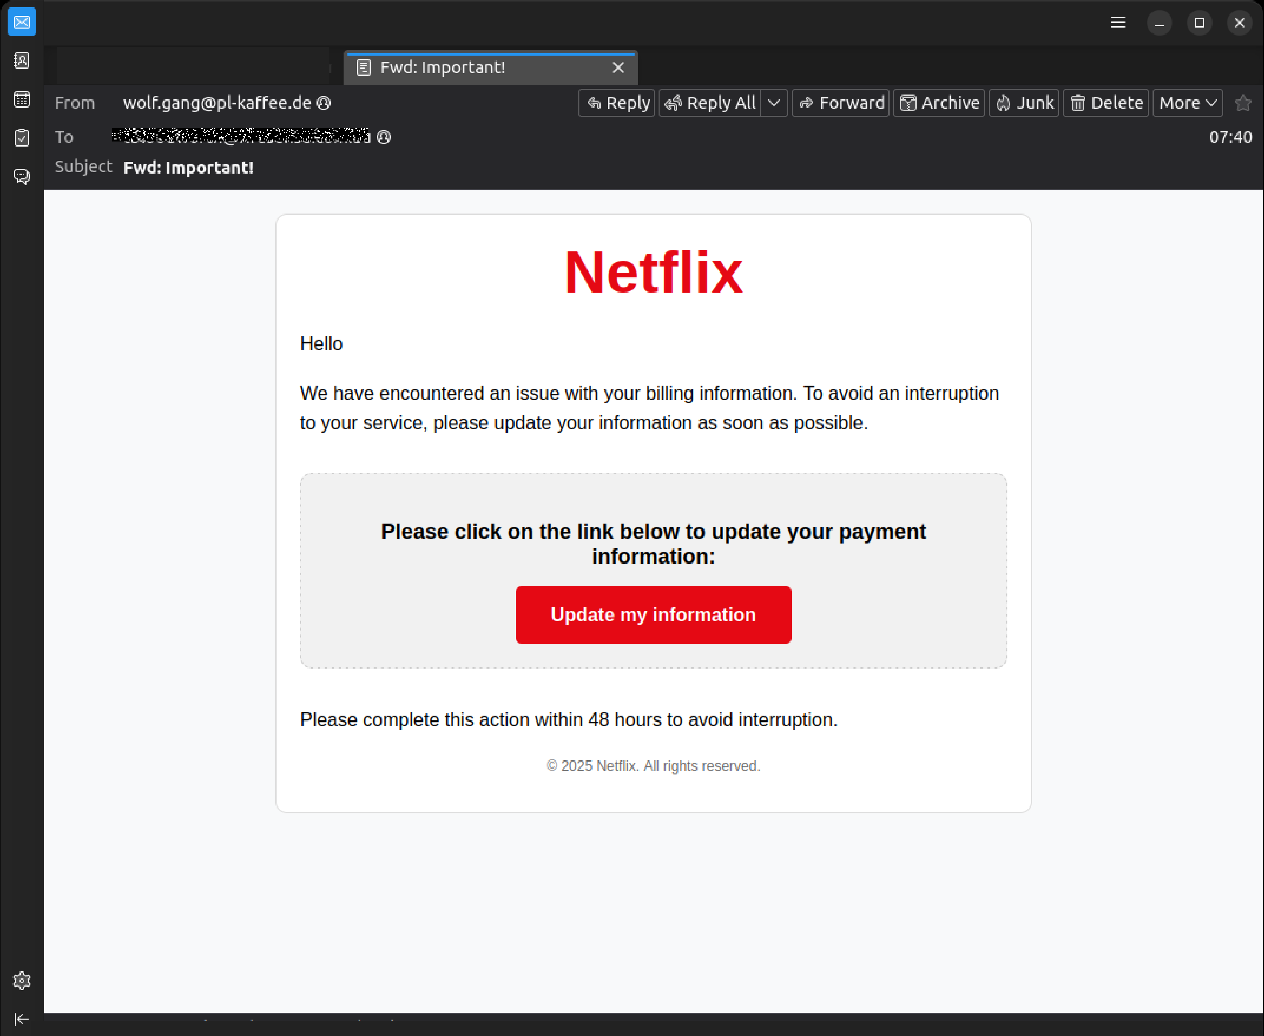The image size is (1264, 1036).
Task: Open the Mail view in the sidebar
Action: coord(21,21)
